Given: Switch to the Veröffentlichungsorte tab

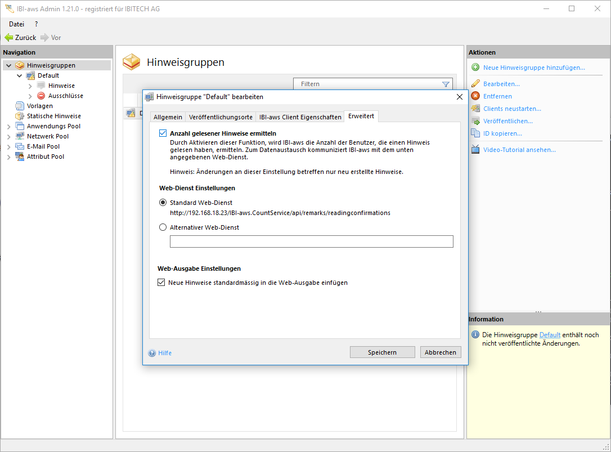Looking at the screenshot, I should point(221,117).
